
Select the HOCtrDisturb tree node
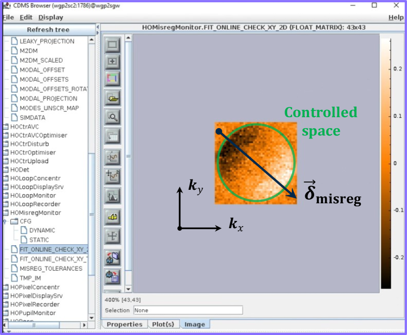[x=30, y=144]
